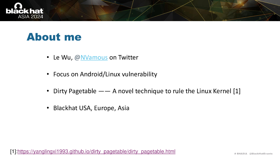Click the bullet dot before Le Wu
280x158 pixels.
48,58
